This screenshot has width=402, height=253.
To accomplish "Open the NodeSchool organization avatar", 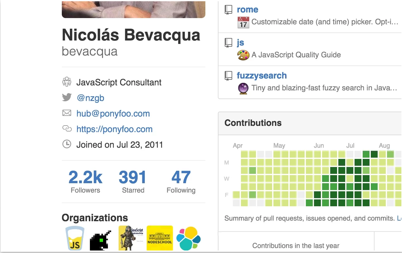I will tap(160, 238).
